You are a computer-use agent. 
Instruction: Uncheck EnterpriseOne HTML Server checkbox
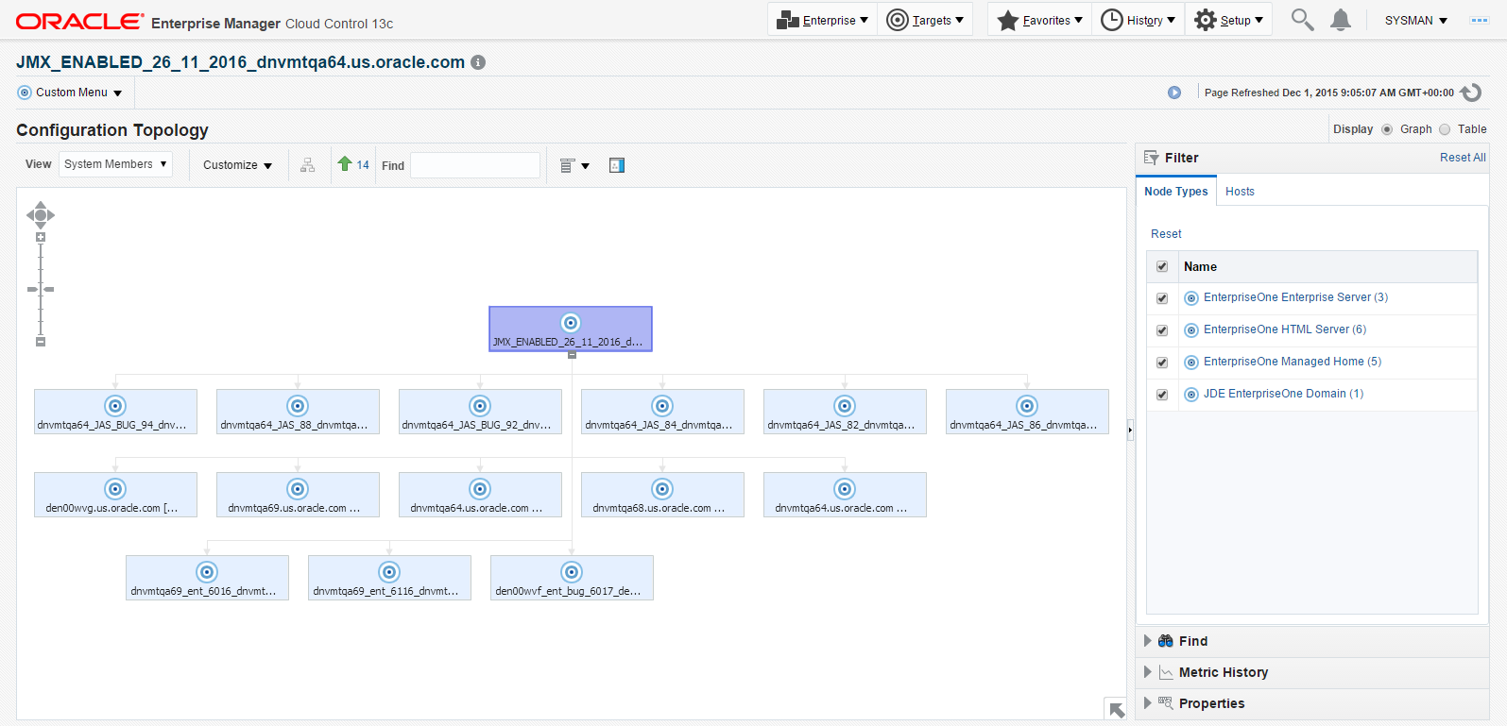1162,330
